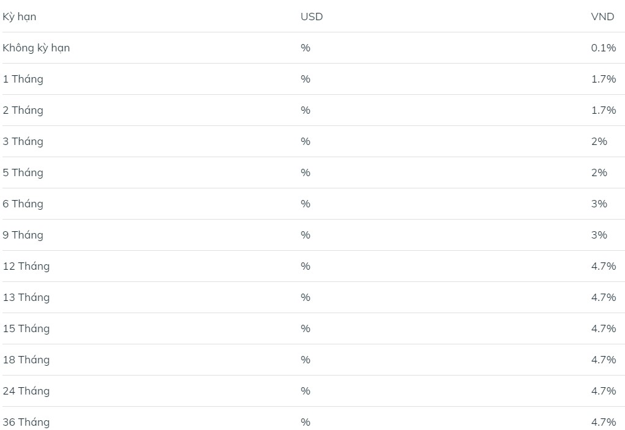Click the 0.1% VND rate value
This screenshot has height=430, width=625.
pyautogui.click(x=604, y=48)
